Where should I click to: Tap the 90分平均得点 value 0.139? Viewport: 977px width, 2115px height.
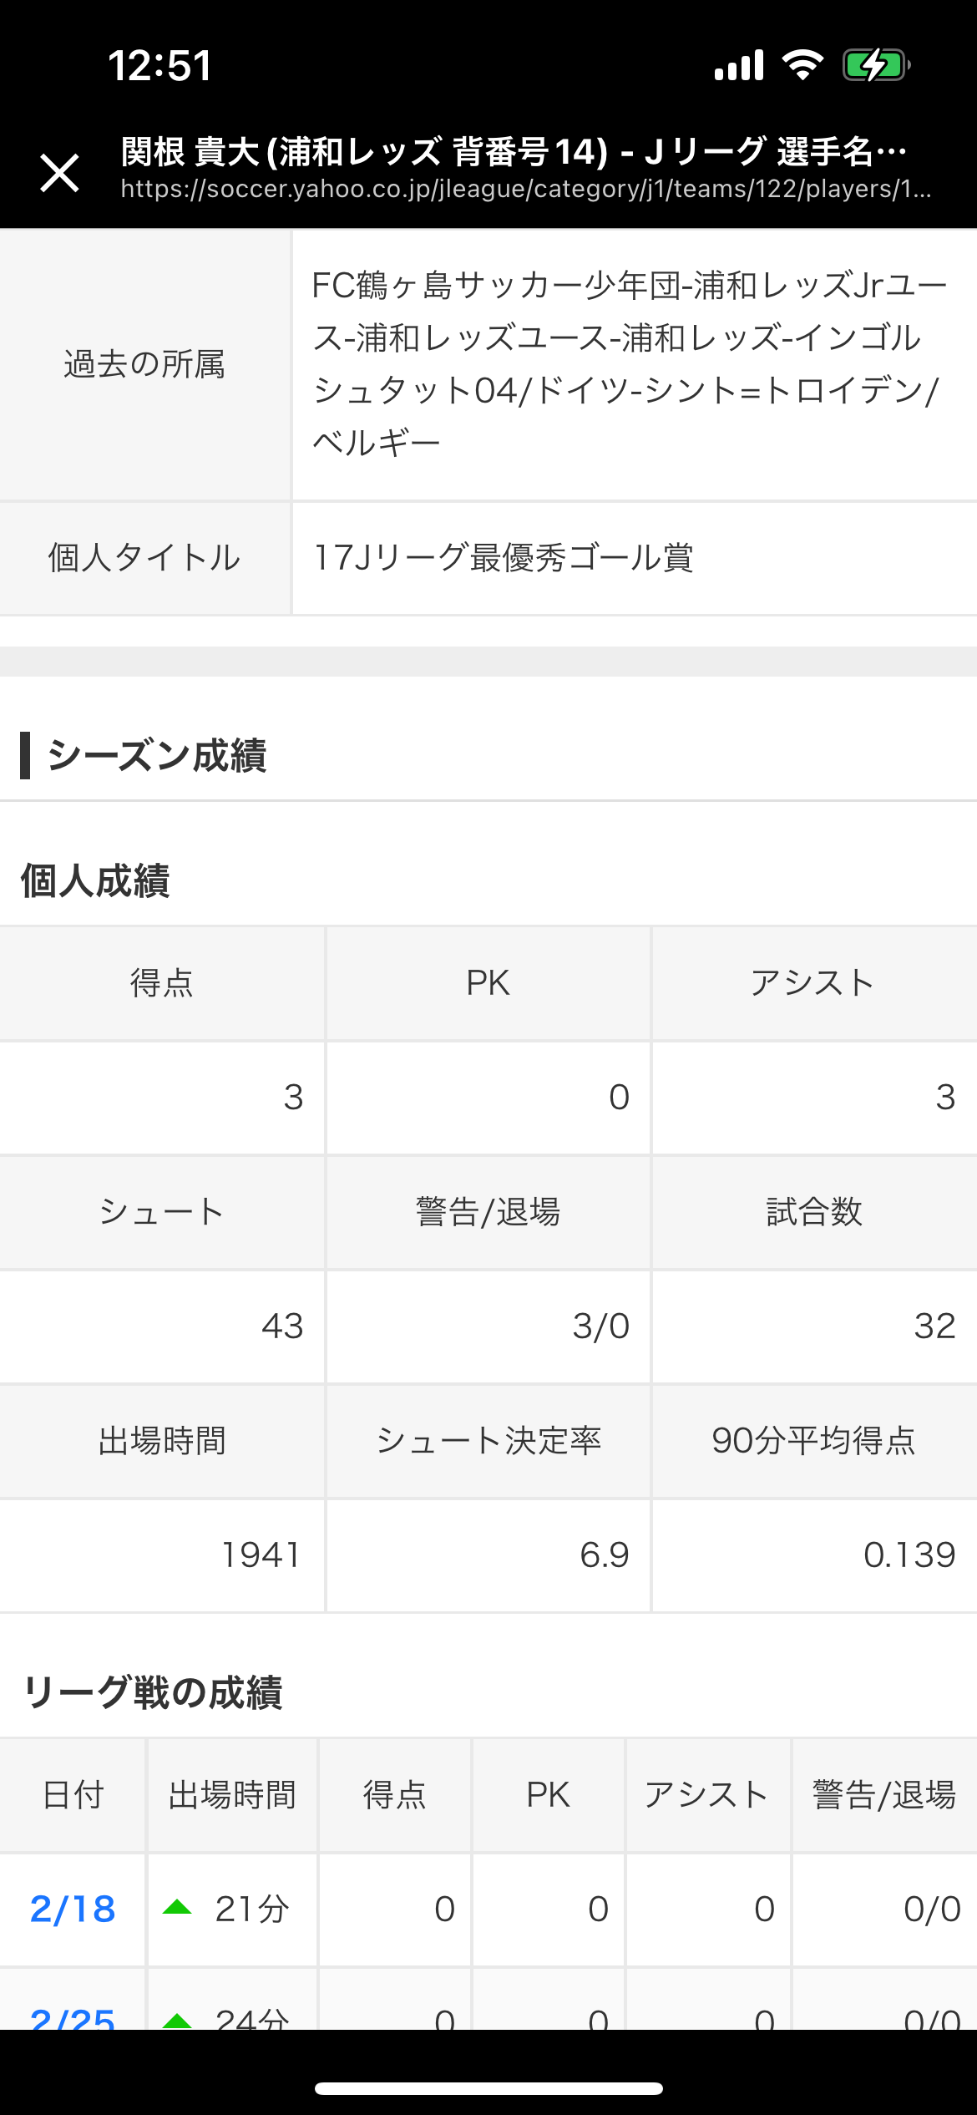909,1555
